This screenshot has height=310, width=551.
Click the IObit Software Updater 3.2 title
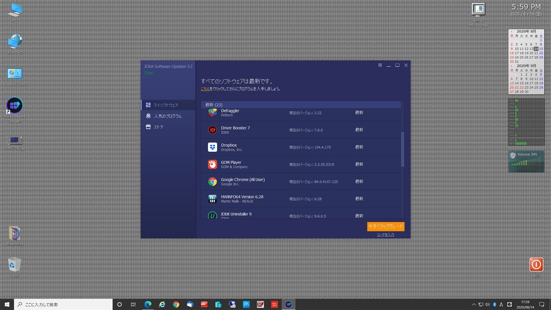tap(168, 66)
